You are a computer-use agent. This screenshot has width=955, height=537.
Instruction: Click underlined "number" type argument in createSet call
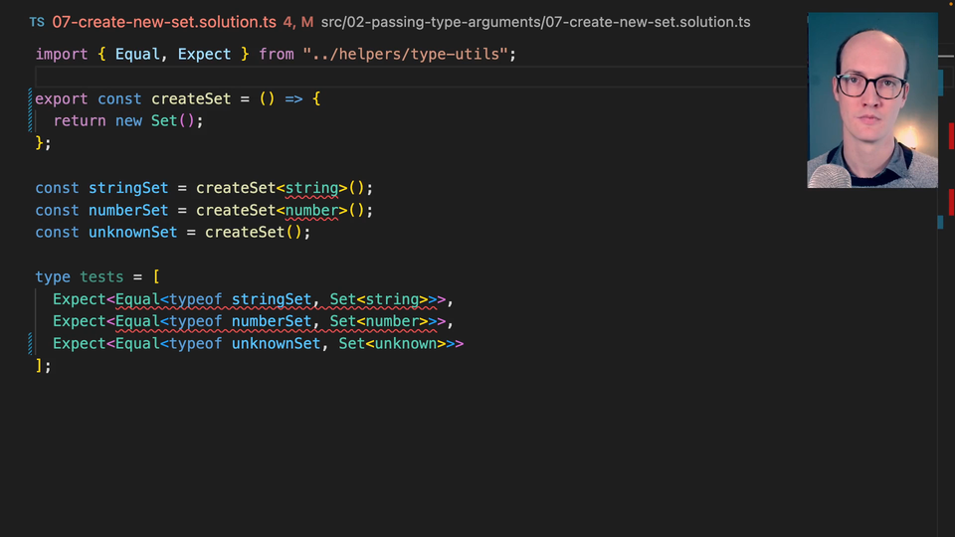click(311, 210)
